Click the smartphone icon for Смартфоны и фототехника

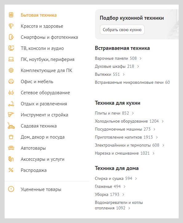[11, 37]
